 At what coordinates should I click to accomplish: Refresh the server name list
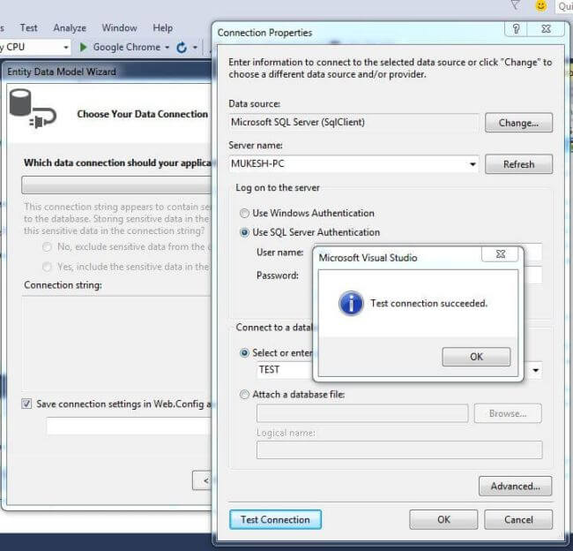coord(518,164)
